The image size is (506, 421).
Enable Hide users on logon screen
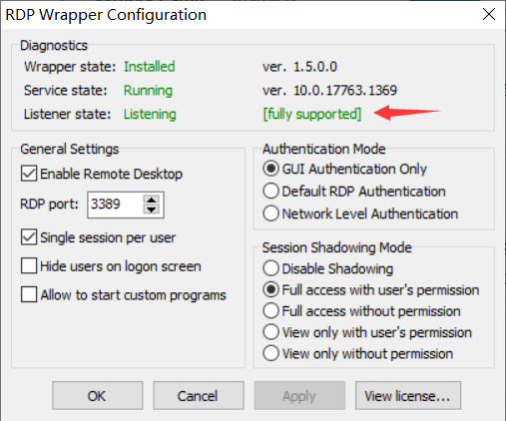(x=29, y=265)
